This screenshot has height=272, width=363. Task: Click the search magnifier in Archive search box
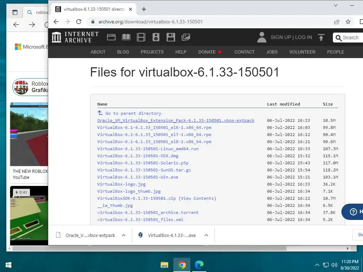pos(339,38)
